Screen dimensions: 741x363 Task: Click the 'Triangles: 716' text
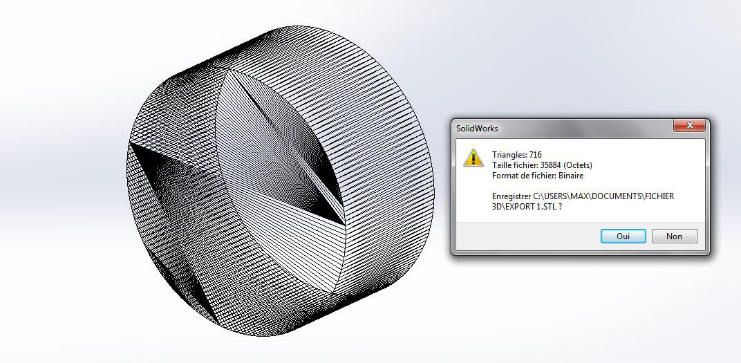point(516,155)
